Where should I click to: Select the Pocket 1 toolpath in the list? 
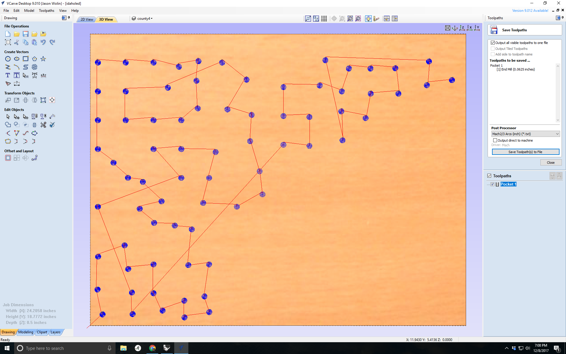pos(508,184)
